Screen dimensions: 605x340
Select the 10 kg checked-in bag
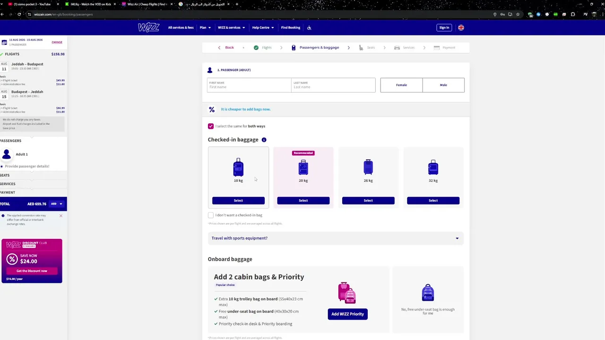tap(238, 201)
